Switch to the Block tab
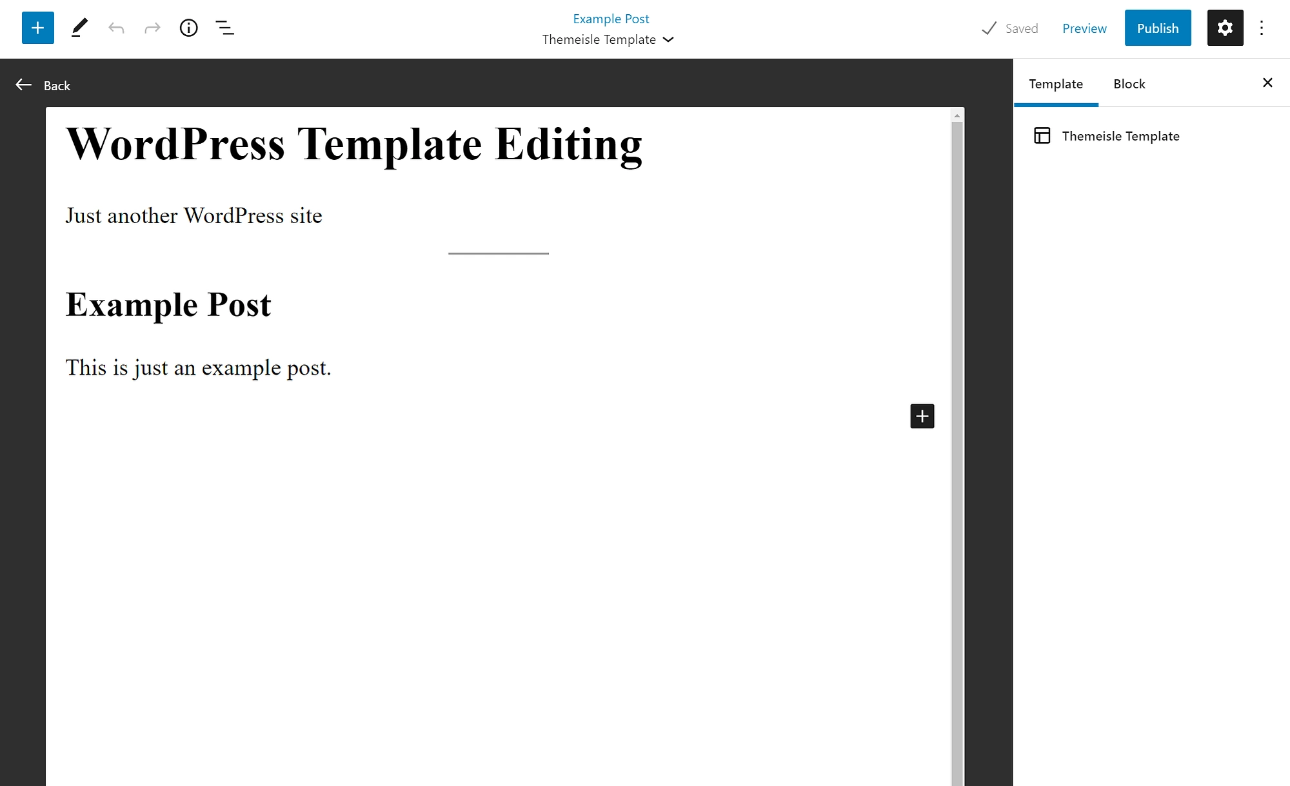Screen dimensions: 1290x786 (1129, 83)
